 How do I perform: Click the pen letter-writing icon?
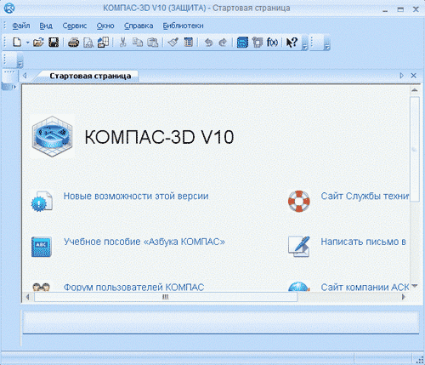point(299,247)
